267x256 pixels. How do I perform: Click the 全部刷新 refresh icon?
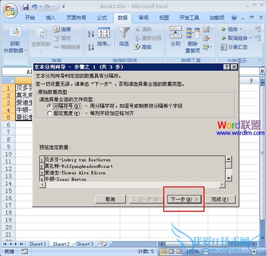41,33
